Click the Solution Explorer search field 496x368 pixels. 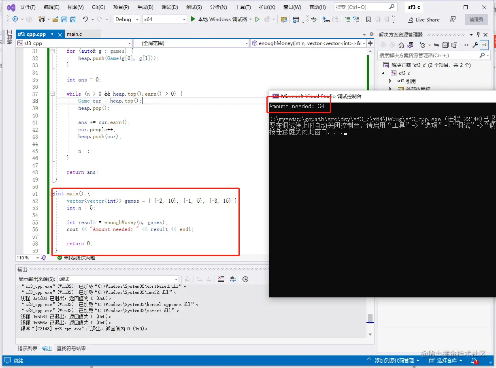tap(434, 55)
